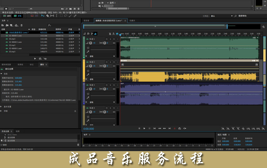Viewport: 267px width, 168px height.
Task: Click track 3 volume knob
Action: 91,89
